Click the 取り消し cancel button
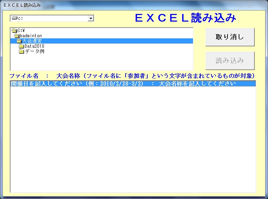Screen dimensions: 268x199 (230, 37)
